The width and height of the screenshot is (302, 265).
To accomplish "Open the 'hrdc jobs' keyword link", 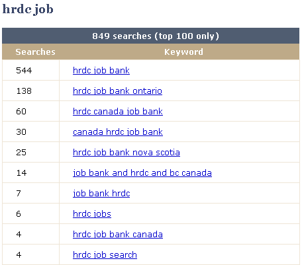I will (92, 213).
